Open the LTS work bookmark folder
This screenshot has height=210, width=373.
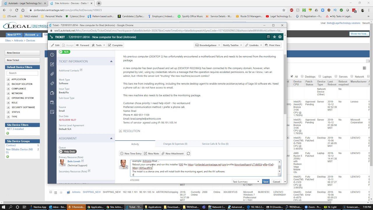(10, 16)
